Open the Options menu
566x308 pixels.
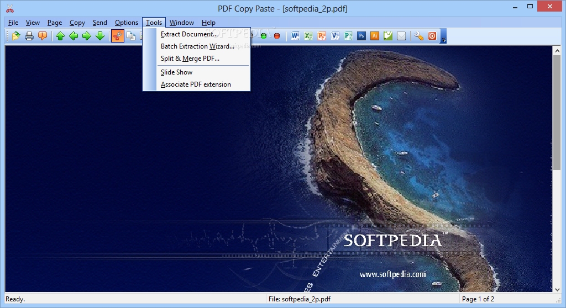click(127, 23)
